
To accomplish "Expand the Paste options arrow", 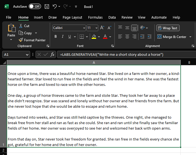I will 11,40.
